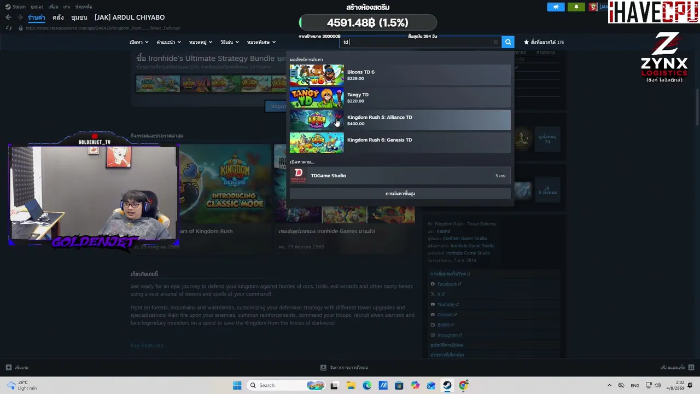Clear the store search box text
The width and height of the screenshot is (700, 394).
point(495,42)
